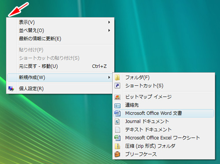Create a テキスト ドキュメント
The image size is (220, 164).
click(x=164, y=130)
